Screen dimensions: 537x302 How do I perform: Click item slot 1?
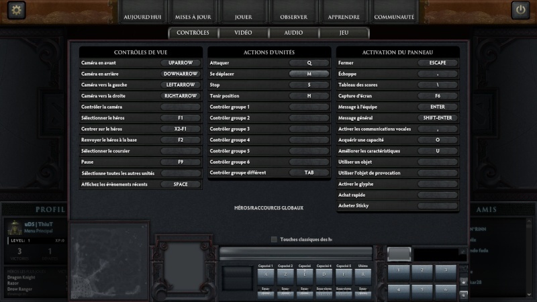[399, 272]
